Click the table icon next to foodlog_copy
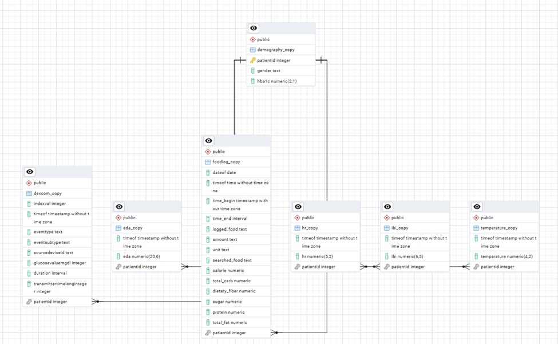Image resolution: width=558 pixels, height=344 pixels. pos(208,162)
